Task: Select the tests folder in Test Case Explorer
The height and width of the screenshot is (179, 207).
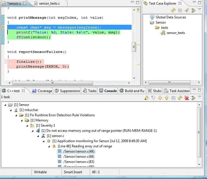Action: tap(164, 28)
